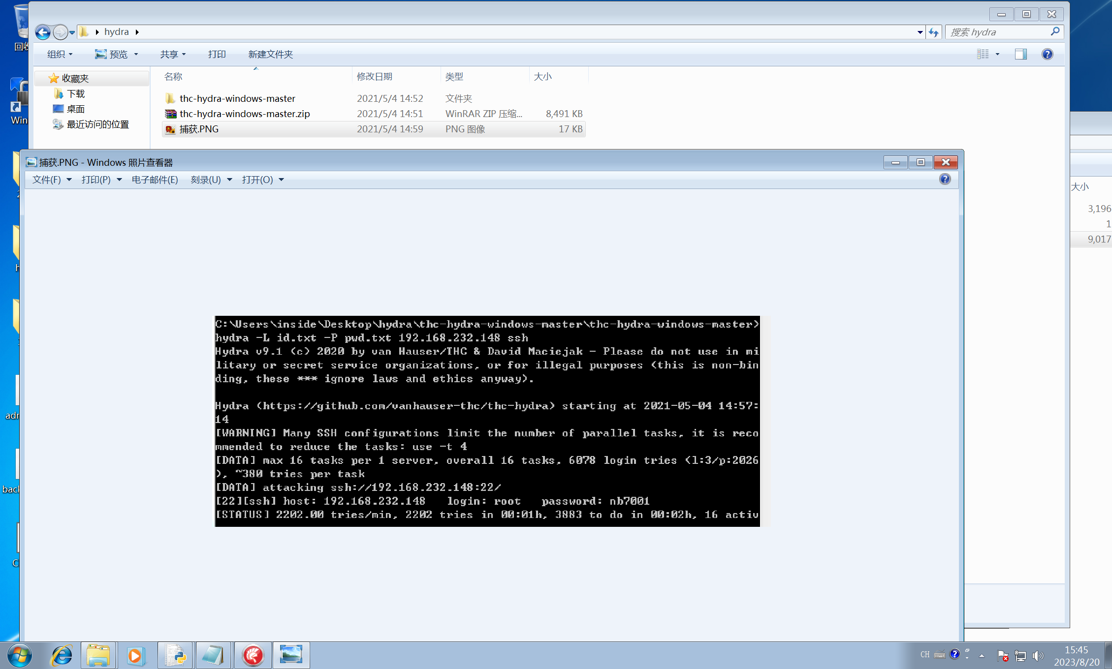The height and width of the screenshot is (669, 1112).
Task: Click 电子邮件(E) in Photo Viewer
Action: (x=155, y=180)
